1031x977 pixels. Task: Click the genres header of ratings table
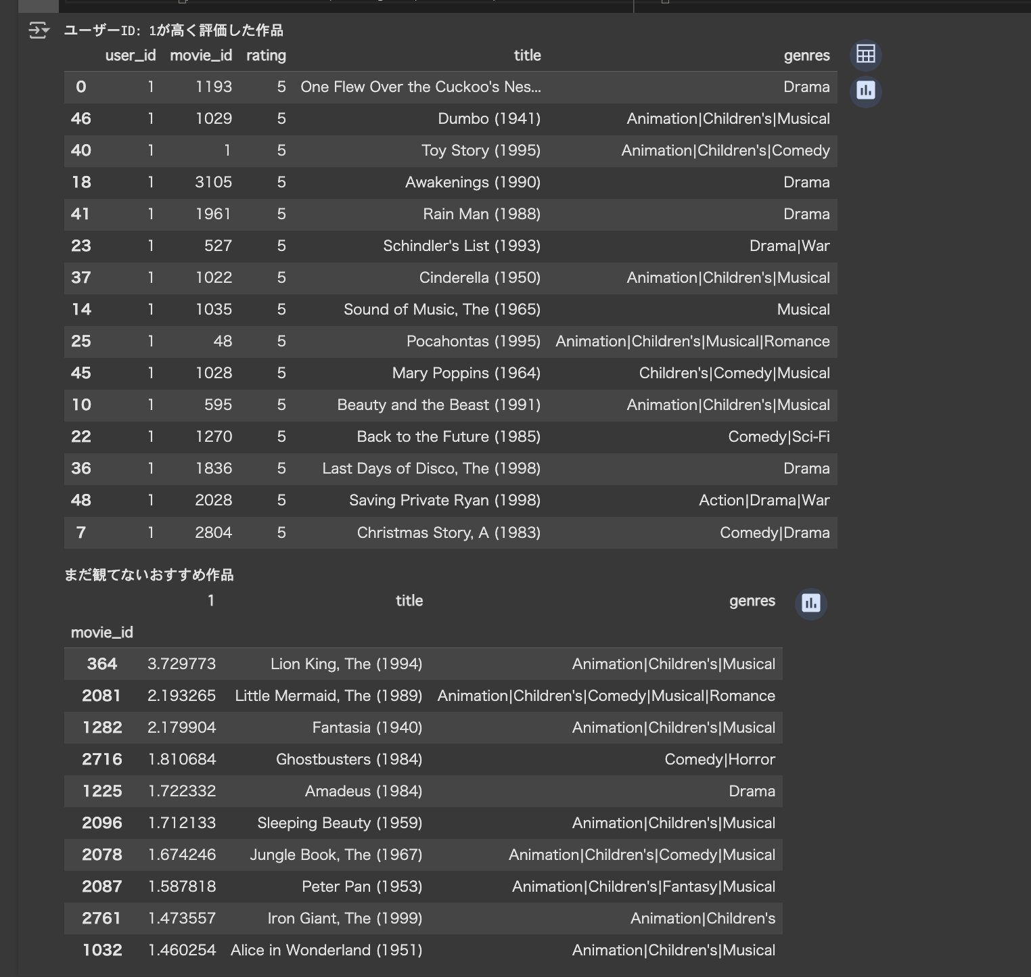click(806, 55)
